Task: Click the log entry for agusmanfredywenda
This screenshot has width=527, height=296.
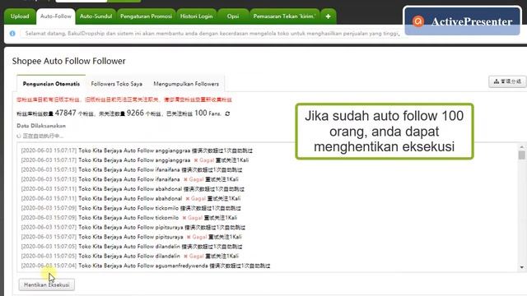Action: click(x=146, y=266)
